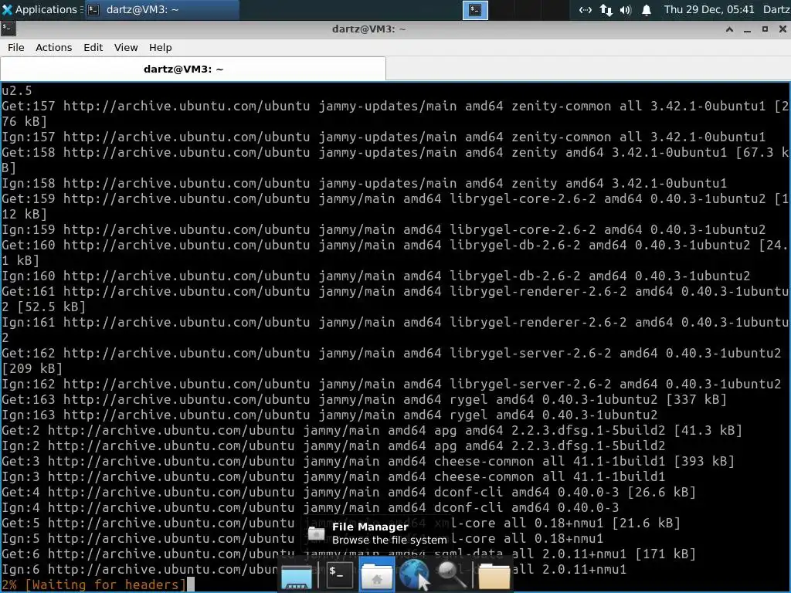Open the File menu

[15, 47]
